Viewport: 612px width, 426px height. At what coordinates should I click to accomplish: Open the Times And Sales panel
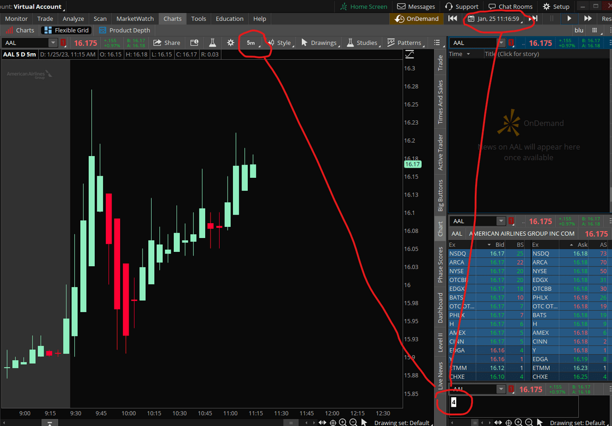click(439, 99)
